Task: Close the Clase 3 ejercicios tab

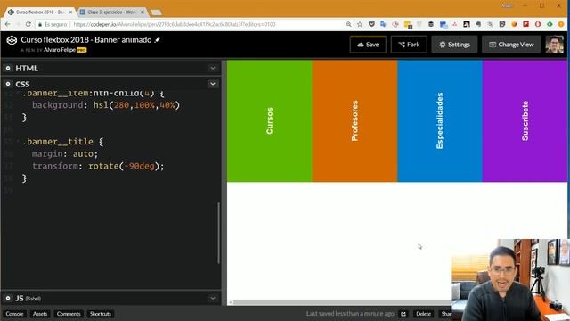Action: click(x=142, y=12)
